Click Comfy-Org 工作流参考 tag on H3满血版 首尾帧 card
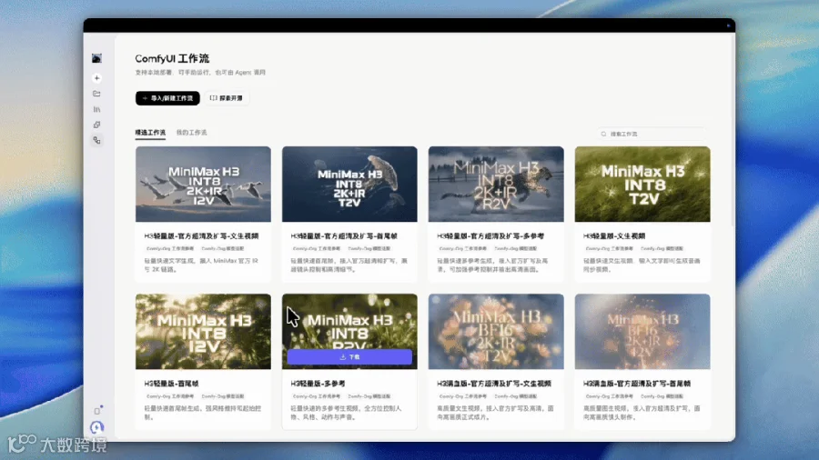Image resolution: width=819 pixels, height=460 pixels. tap(609, 396)
